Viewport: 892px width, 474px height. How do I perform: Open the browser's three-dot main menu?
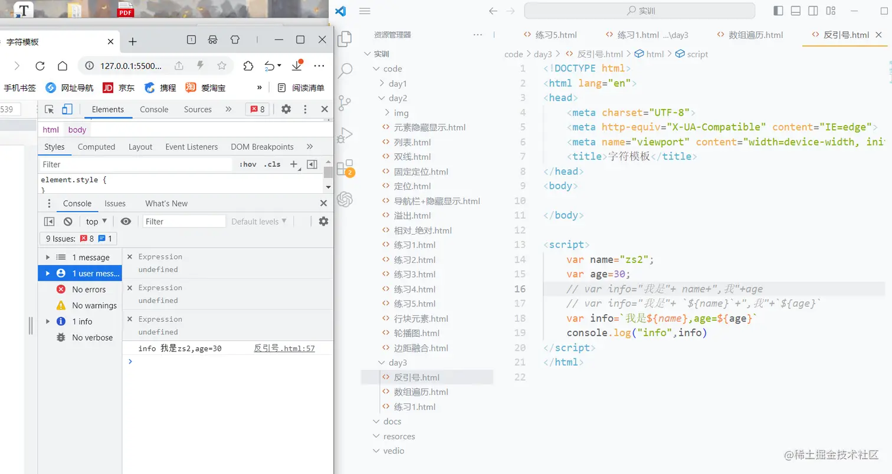click(x=320, y=65)
